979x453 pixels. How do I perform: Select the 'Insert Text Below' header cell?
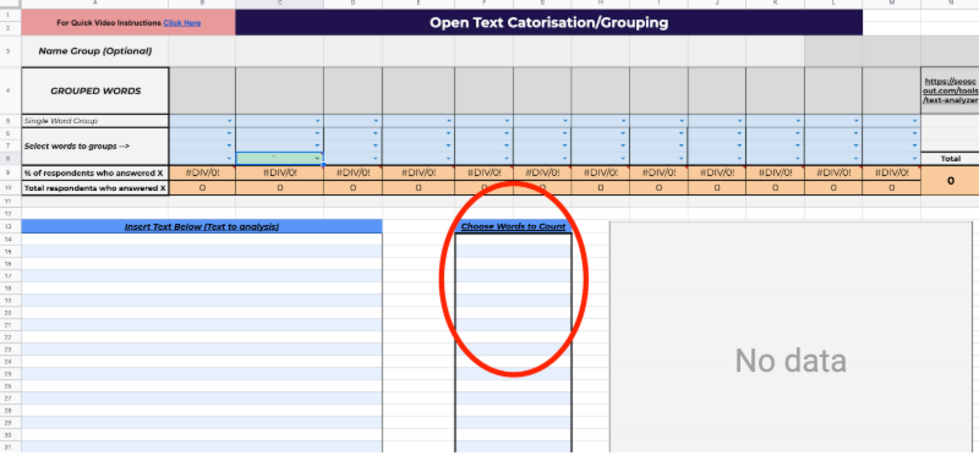[202, 227]
